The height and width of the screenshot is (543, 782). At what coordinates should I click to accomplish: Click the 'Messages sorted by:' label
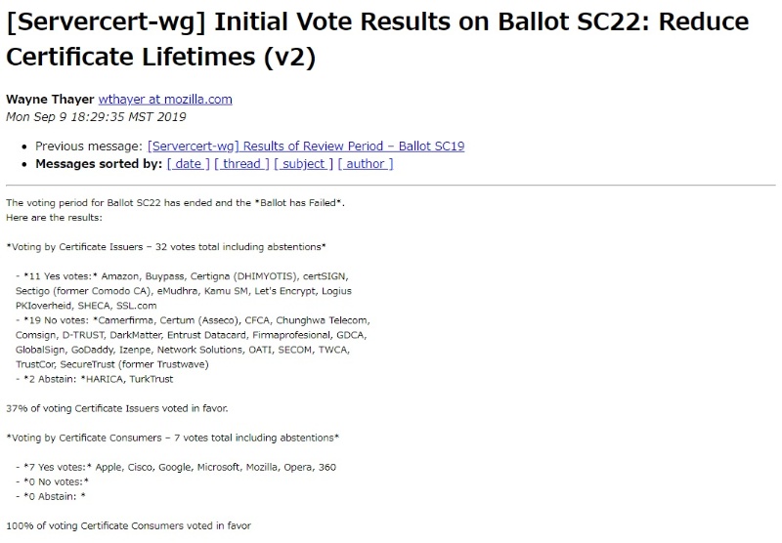(x=98, y=164)
